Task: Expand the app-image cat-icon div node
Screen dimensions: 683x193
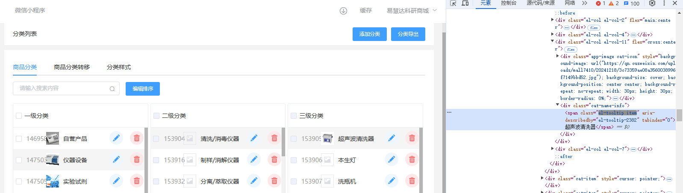Action: tap(557, 56)
